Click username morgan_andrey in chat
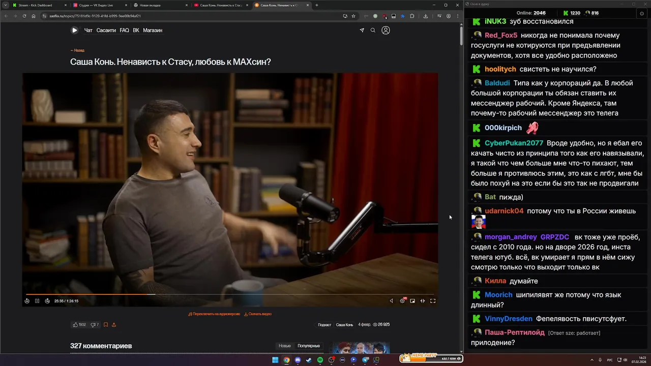This screenshot has height=366, width=651. click(x=511, y=237)
